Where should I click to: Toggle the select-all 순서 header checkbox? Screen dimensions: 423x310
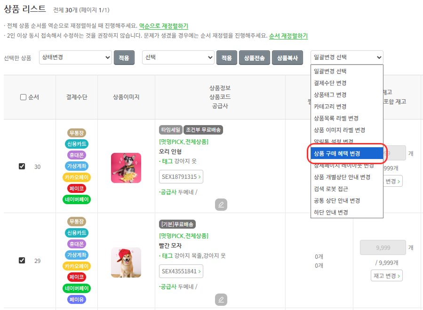click(23, 97)
